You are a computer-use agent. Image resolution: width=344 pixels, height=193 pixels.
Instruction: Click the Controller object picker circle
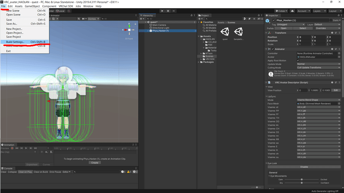tap(339, 53)
